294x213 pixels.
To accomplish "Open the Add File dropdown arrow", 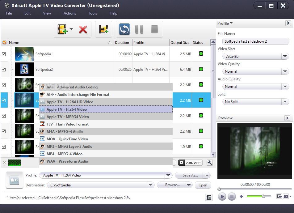I will pos(71,29).
